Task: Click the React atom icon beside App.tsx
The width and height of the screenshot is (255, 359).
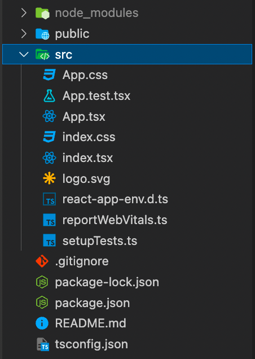Action: click(49, 116)
